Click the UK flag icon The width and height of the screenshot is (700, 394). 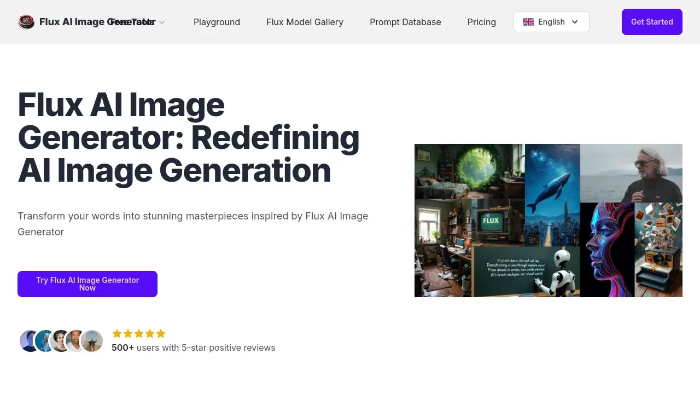point(528,22)
